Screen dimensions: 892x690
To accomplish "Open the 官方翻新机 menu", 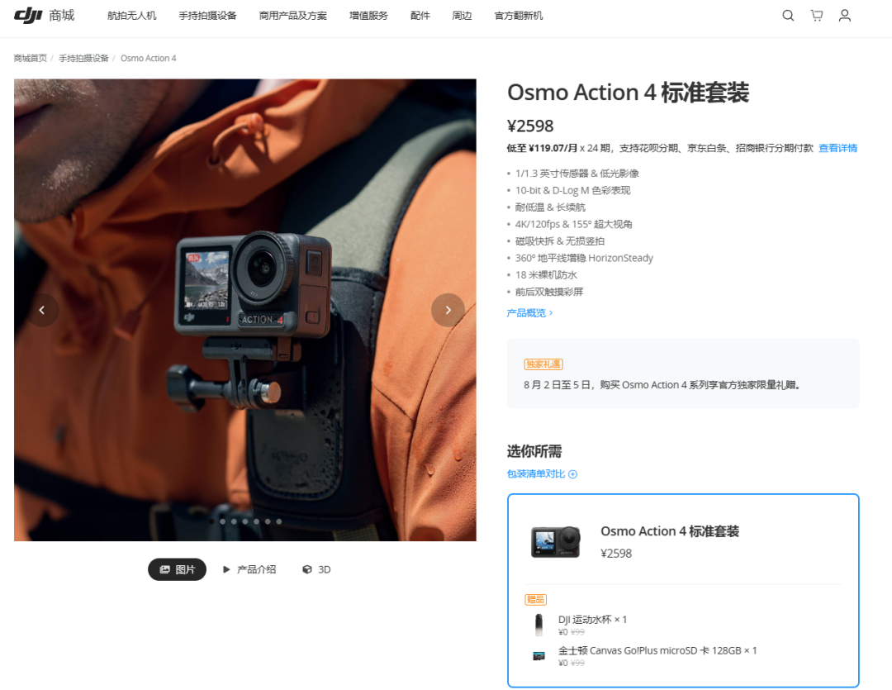I will (519, 16).
